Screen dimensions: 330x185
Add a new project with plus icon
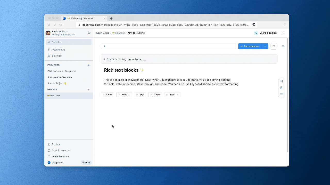(88, 65)
